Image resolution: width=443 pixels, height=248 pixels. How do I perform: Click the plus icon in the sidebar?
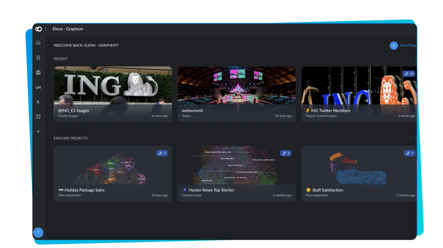pos(38,132)
